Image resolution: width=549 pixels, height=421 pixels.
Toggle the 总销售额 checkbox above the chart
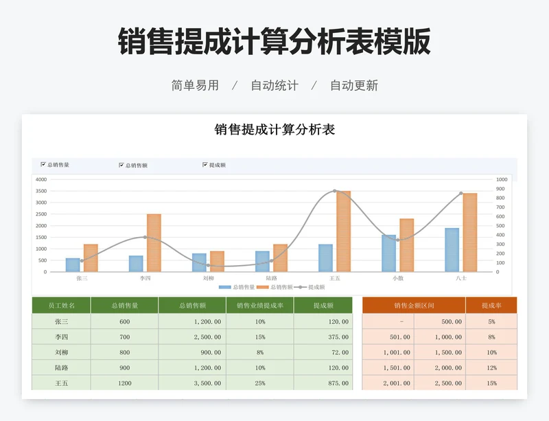click(121, 165)
